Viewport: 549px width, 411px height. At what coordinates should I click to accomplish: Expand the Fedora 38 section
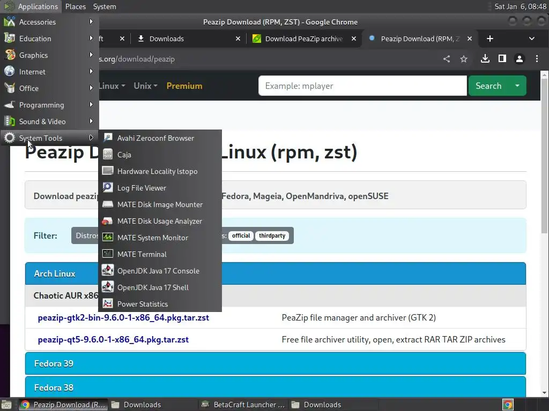click(276, 387)
